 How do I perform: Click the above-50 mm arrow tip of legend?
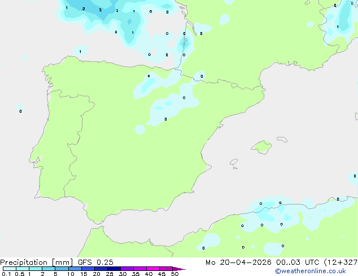tap(179, 269)
